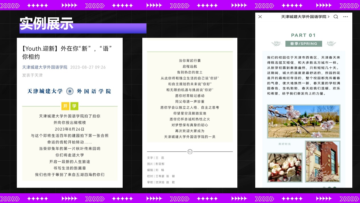Image resolution: width=360 pixels, height=203 pixels.
Task: Click the spring paragraph starting "我们的校园位于天津市西青区"
Action: tap(304, 76)
